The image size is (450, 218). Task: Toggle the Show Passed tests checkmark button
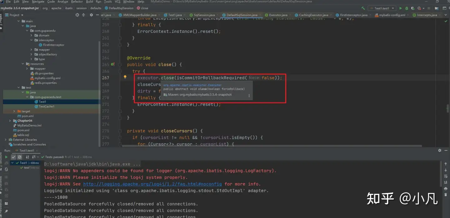pos(14,157)
